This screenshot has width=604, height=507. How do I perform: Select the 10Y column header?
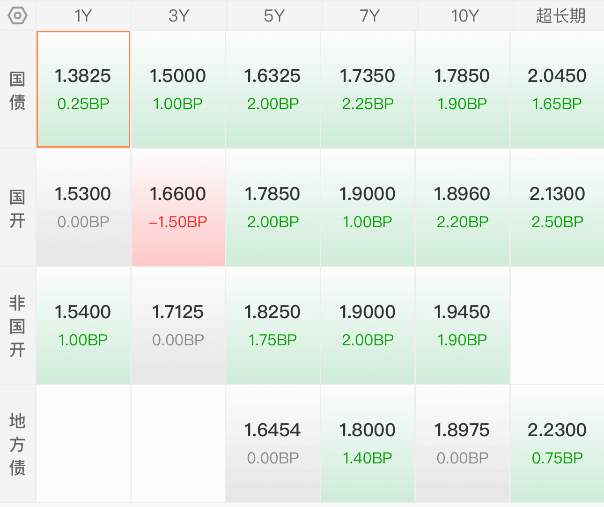464,15
